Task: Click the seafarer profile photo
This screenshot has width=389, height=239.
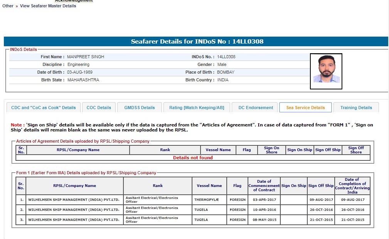Action: click(x=326, y=71)
